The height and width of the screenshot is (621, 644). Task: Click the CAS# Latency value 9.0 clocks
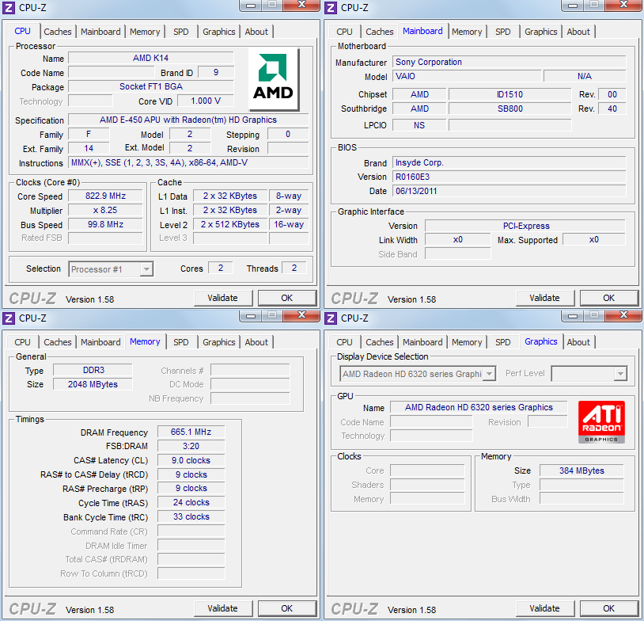pos(191,460)
